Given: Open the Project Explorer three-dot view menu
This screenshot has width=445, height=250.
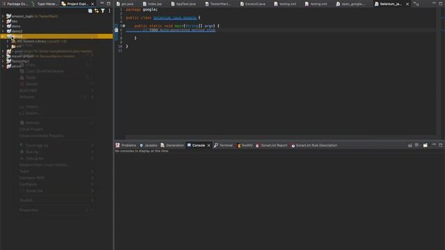Looking at the screenshot, I should [x=110, y=11].
